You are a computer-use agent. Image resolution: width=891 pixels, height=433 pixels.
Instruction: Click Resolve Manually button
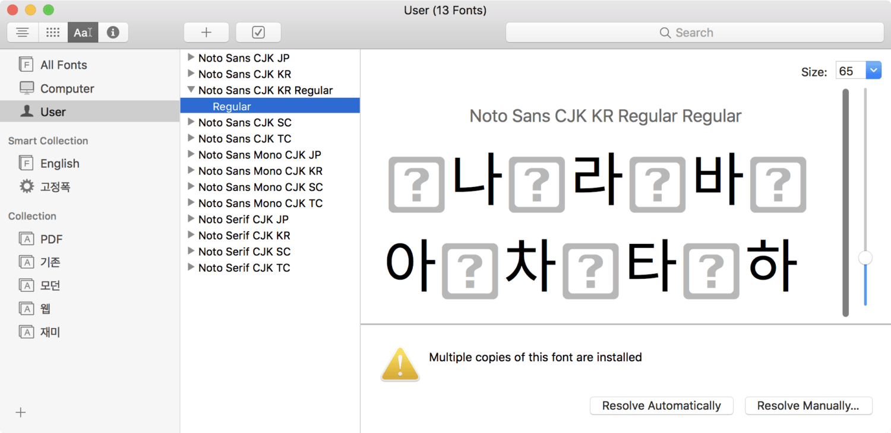(x=808, y=406)
